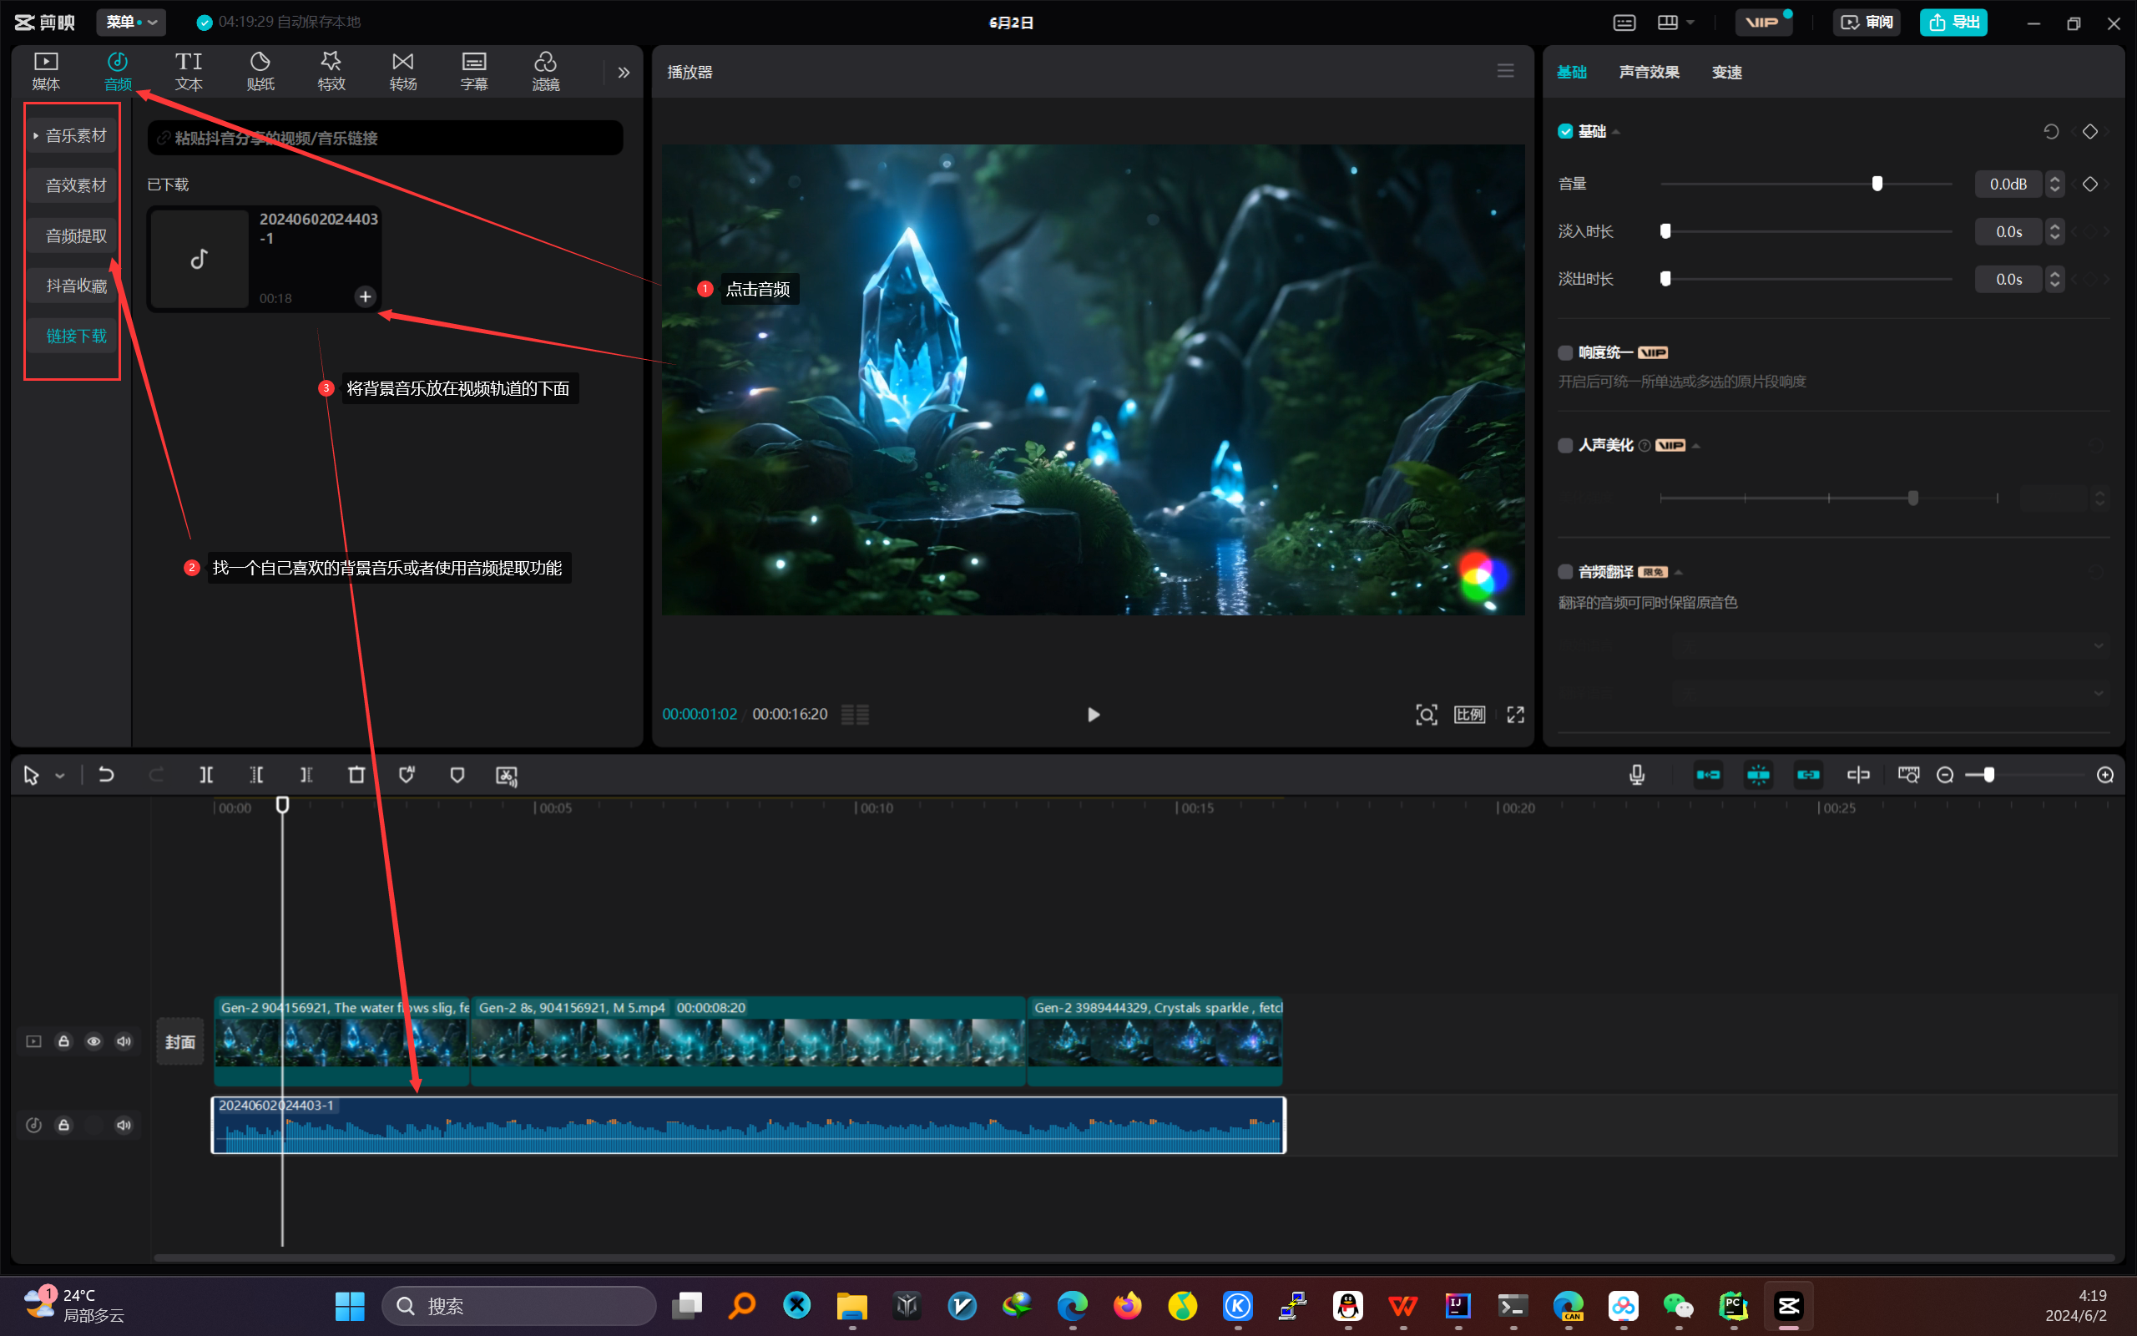The width and height of the screenshot is (2137, 1336).
Task: Select the 基础 tab in properties
Action: pyautogui.click(x=1571, y=73)
